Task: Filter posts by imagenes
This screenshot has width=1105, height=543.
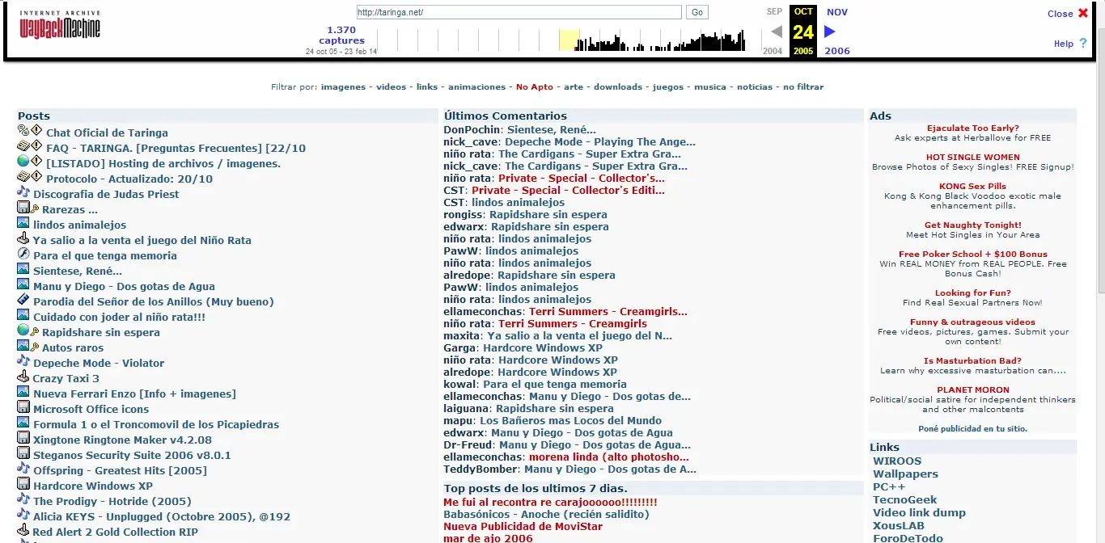Action: tap(343, 86)
